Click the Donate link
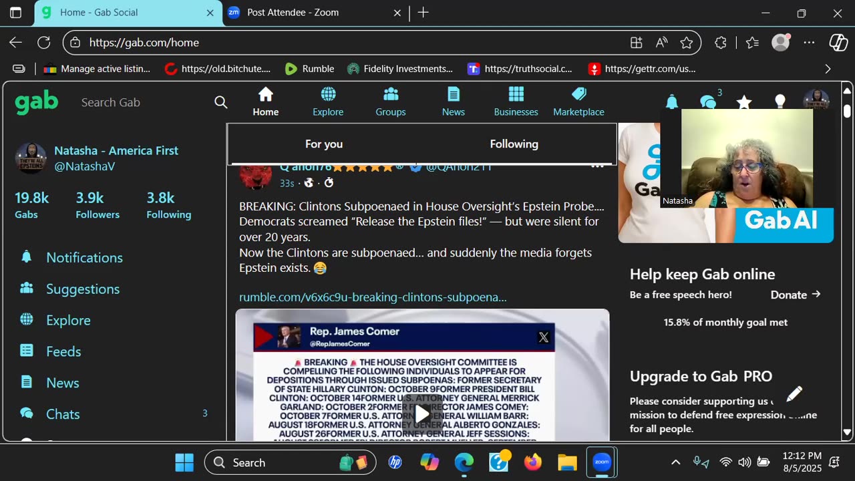The height and width of the screenshot is (481, 855). click(x=795, y=295)
